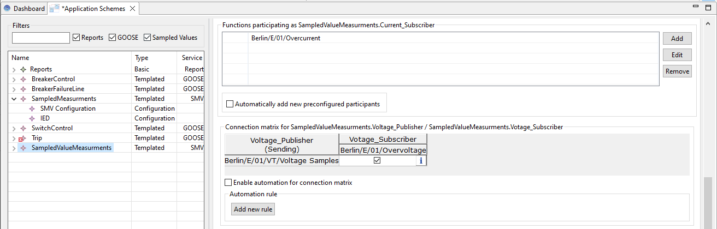The image size is (717, 229).
Task: Collapse the SampledMeasurments tree node
Action: coord(14,99)
